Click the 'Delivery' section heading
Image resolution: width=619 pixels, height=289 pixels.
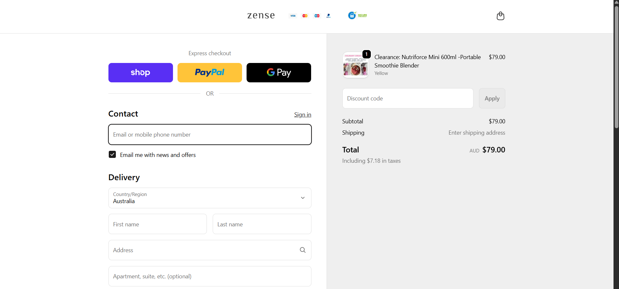(124, 178)
